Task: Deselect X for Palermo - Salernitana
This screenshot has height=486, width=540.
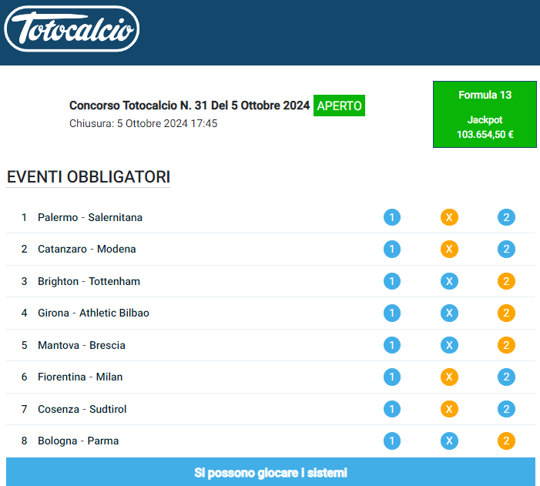Action: [x=449, y=217]
